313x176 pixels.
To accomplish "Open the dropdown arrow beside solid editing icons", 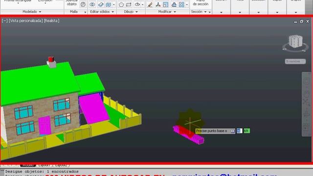I will tap(114, 4).
